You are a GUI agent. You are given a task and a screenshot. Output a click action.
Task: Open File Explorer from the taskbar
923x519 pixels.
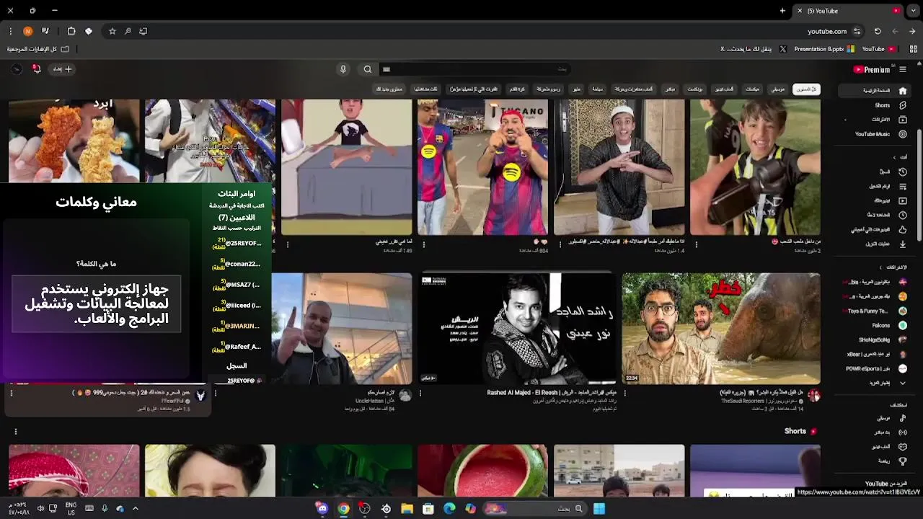click(x=407, y=508)
